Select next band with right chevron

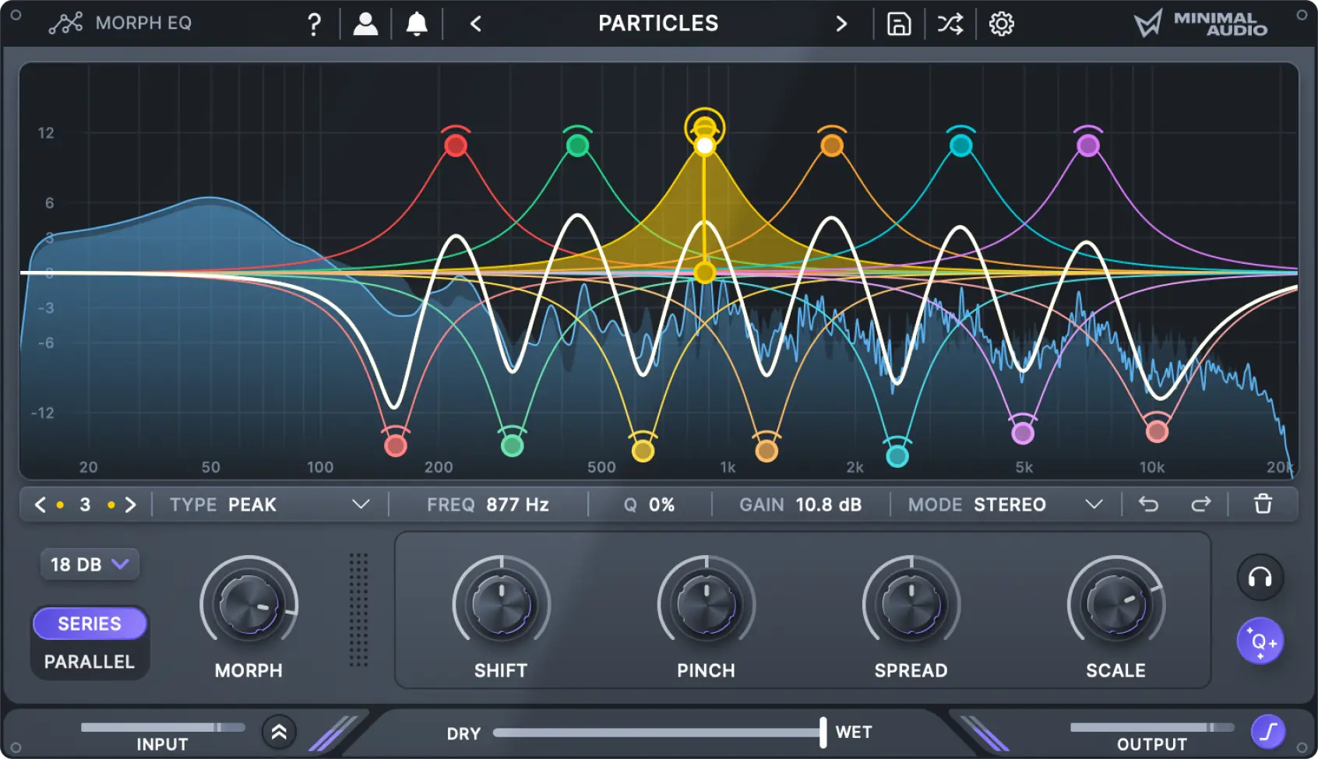pyautogui.click(x=131, y=504)
